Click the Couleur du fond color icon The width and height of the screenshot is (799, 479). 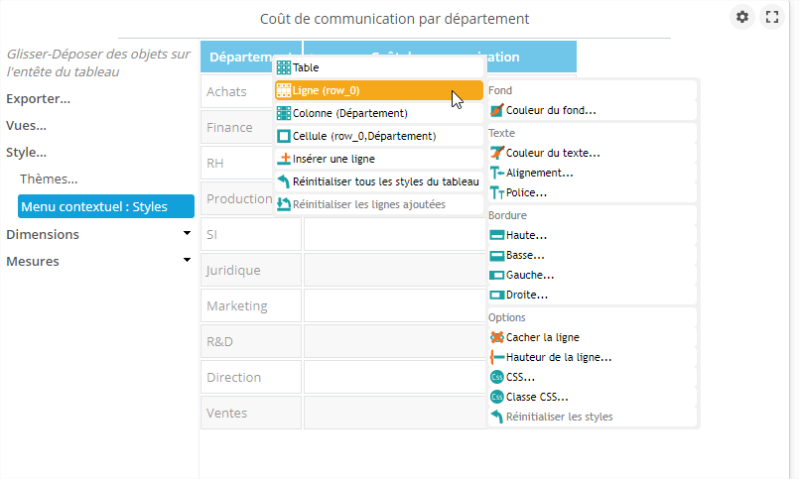click(497, 110)
